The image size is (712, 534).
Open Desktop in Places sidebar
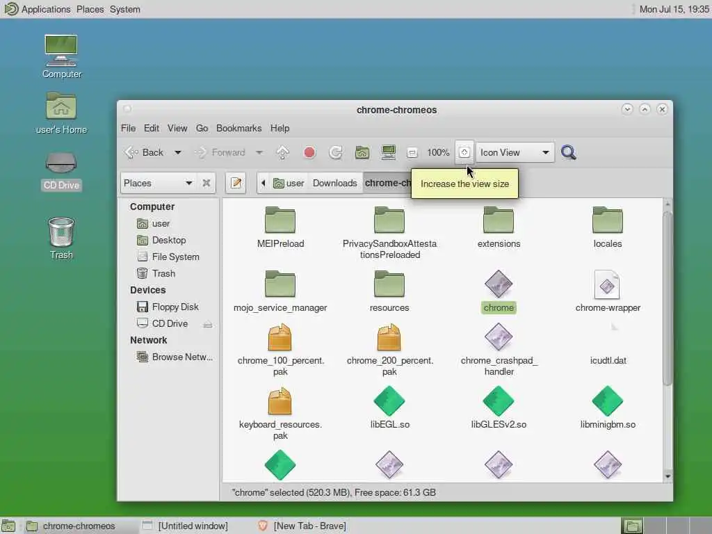tap(168, 240)
